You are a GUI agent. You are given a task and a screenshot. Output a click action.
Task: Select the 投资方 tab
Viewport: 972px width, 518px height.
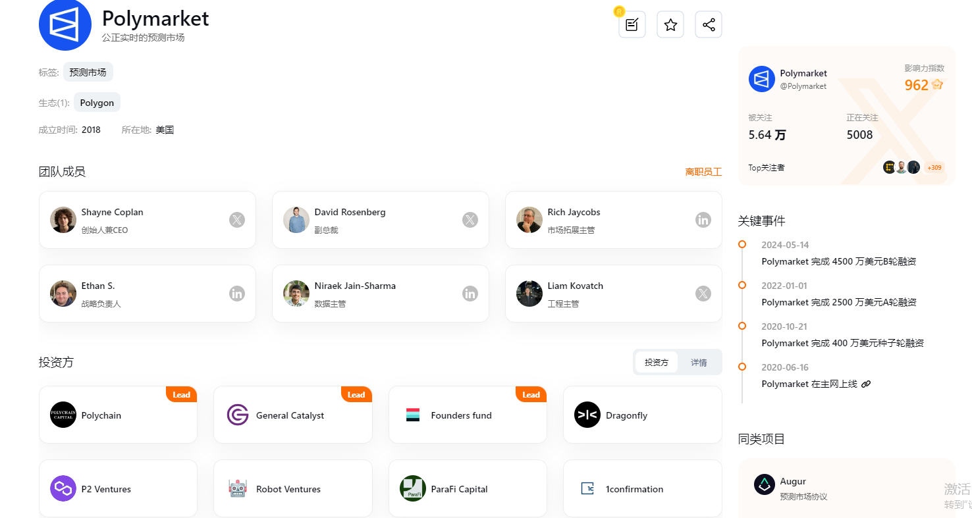click(657, 362)
